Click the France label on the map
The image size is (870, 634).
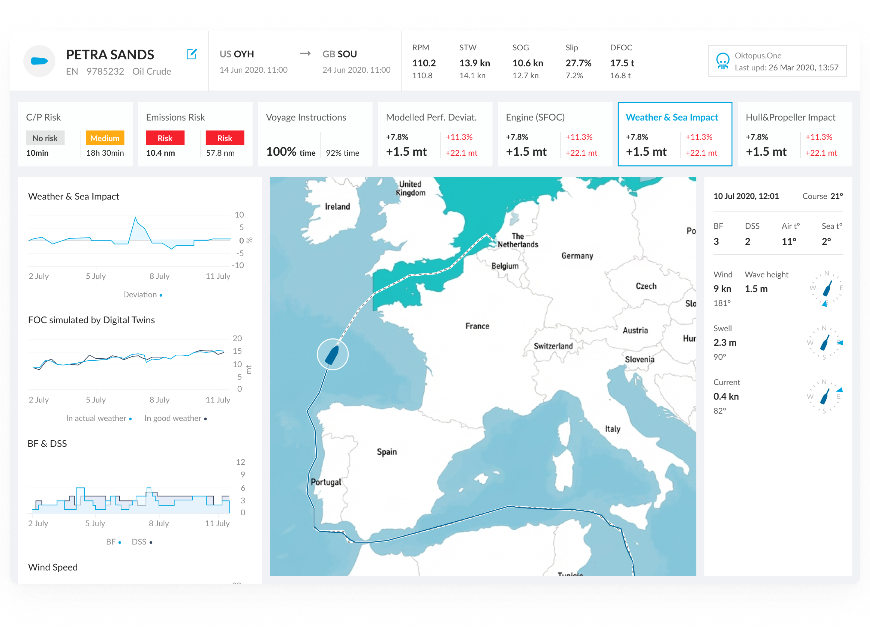477,326
